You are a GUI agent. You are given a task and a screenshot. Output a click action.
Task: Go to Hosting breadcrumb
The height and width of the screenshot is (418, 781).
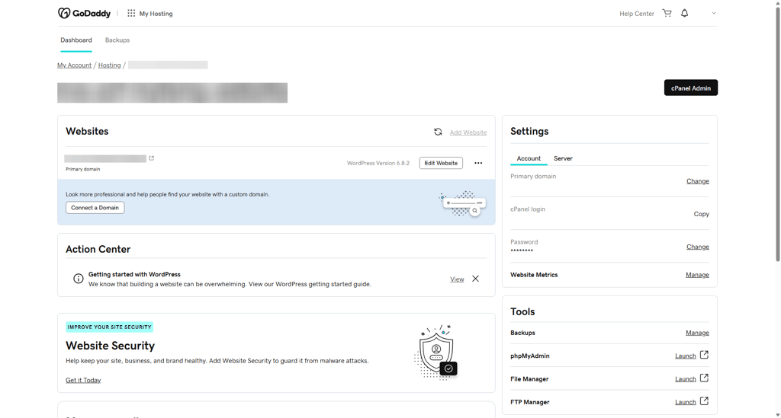point(110,65)
